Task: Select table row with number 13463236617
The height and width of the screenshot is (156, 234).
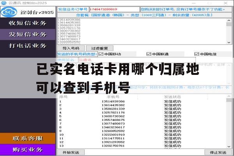Action: coord(142,128)
